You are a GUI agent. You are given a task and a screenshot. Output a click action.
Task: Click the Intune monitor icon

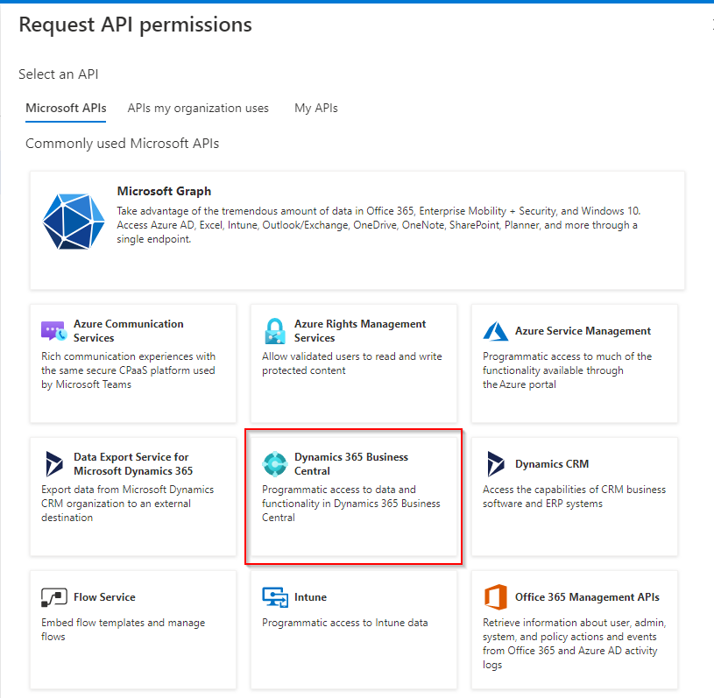[275, 596]
